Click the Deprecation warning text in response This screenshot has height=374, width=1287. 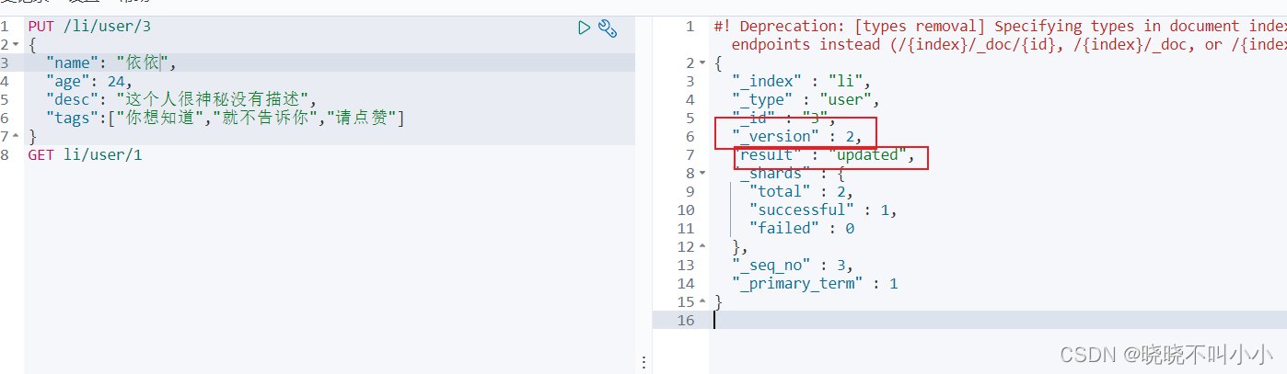pyautogui.click(x=1000, y=36)
